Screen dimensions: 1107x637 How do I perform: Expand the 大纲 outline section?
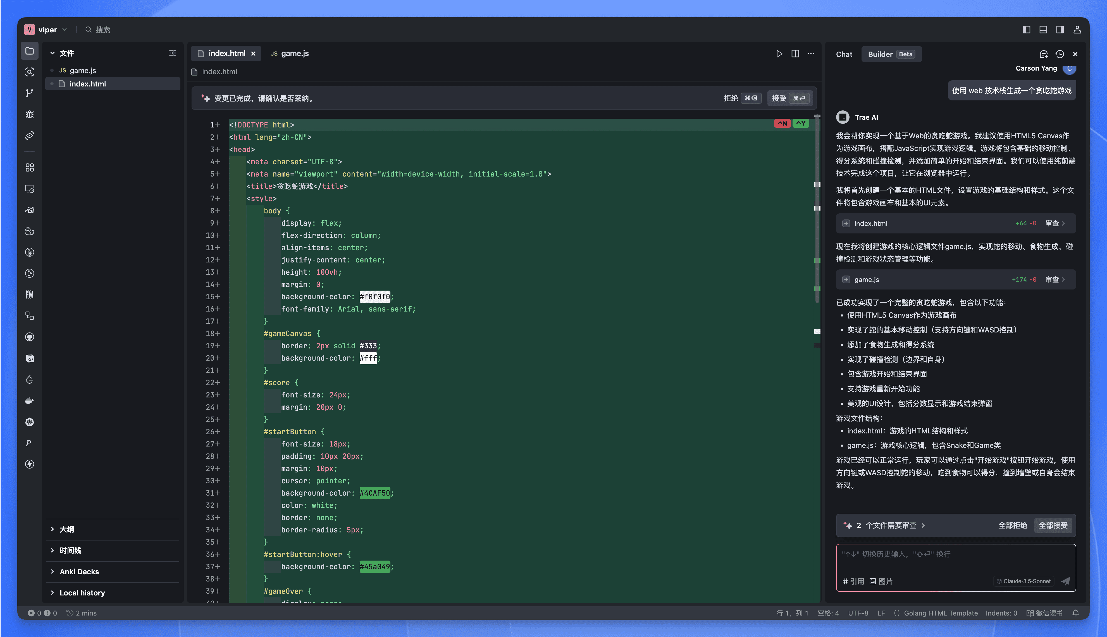66,529
